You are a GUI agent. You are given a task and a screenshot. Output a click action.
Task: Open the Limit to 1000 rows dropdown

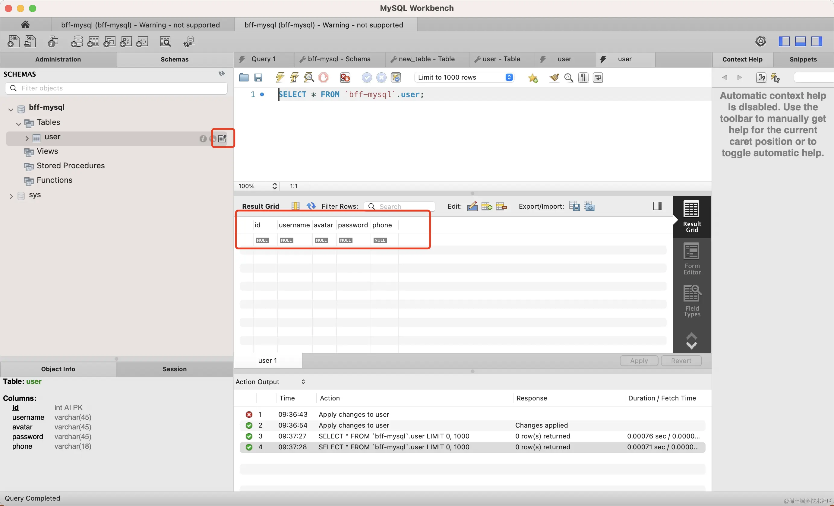tap(509, 77)
